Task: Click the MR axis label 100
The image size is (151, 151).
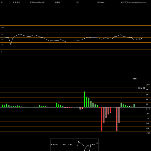Action: coord(148,85)
